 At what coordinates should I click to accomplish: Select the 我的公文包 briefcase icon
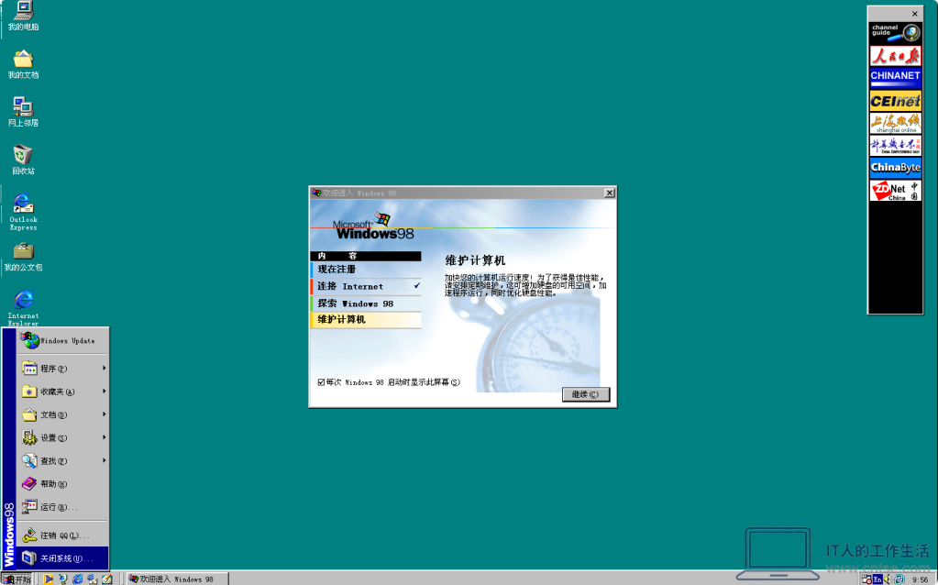point(23,258)
